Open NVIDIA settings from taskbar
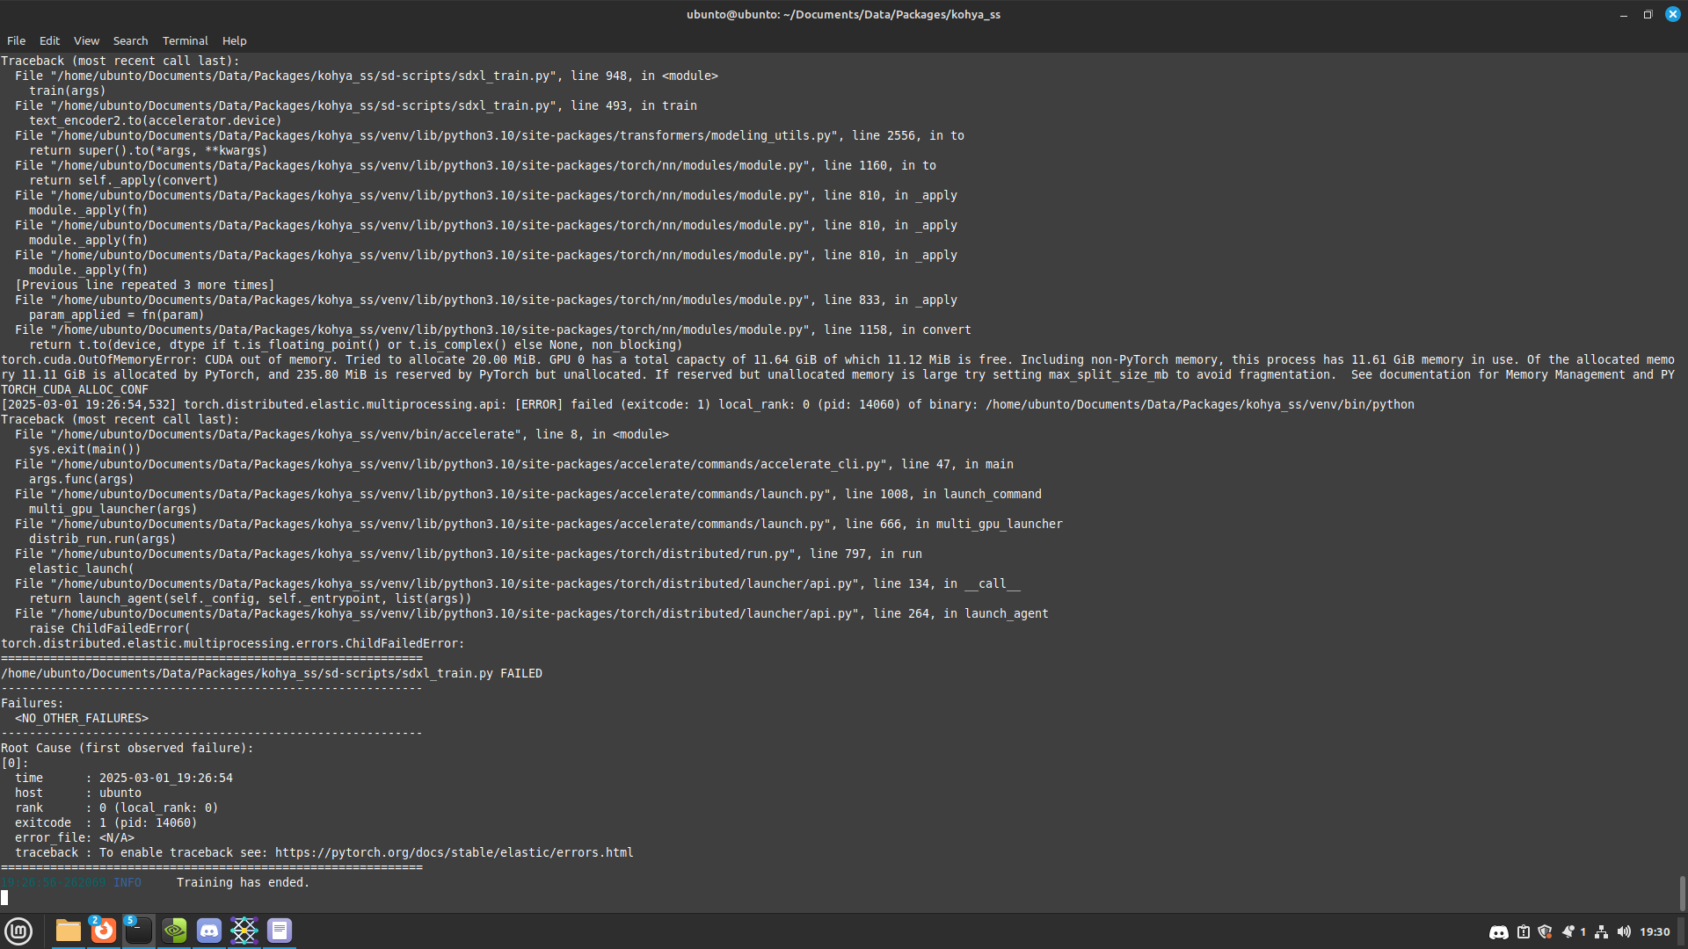 click(174, 931)
